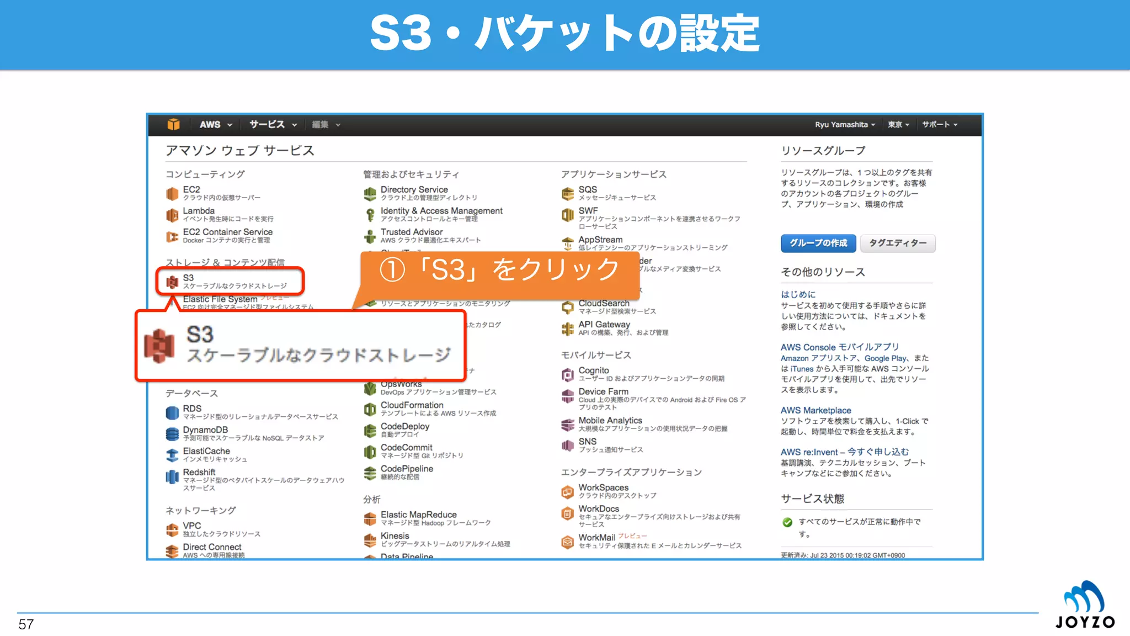This screenshot has width=1130, height=636.
Task: Click the green service status checkmark icon
Action: click(787, 522)
